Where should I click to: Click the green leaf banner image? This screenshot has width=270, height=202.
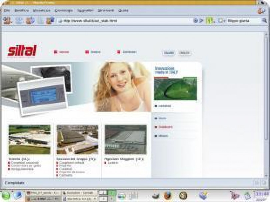coord(175,89)
